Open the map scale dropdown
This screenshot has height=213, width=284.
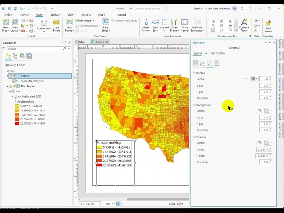coord(99,204)
